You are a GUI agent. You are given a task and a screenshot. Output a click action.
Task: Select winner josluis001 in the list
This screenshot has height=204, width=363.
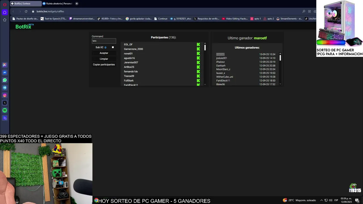click(x=221, y=58)
